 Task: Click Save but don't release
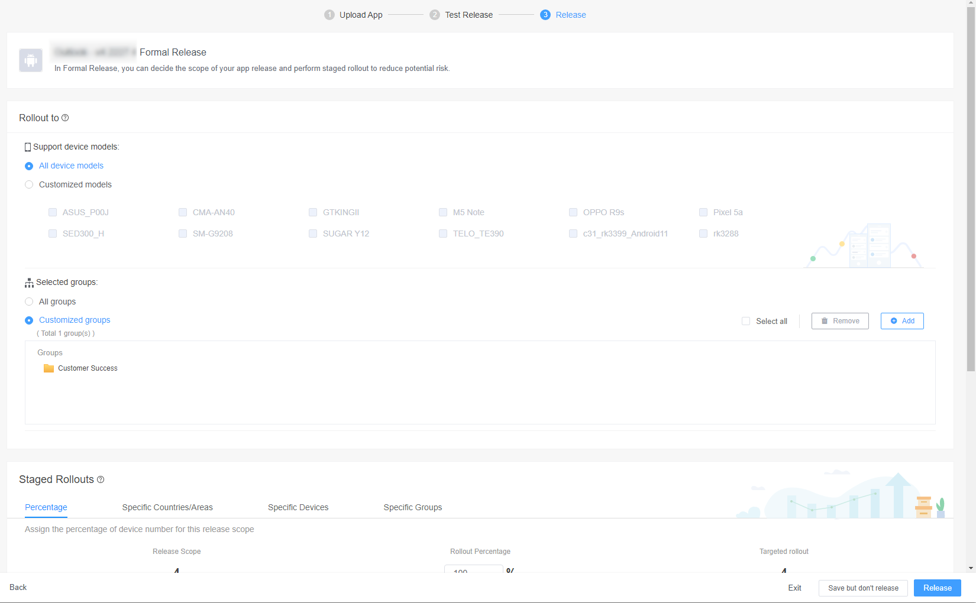[x=863, y=588]
